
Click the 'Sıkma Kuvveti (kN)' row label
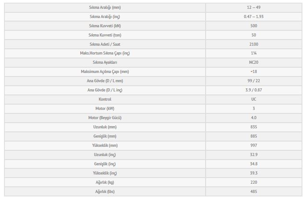point(105,26)
